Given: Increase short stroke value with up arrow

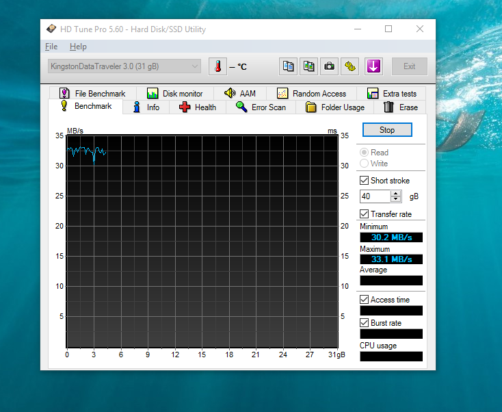Looking at the screenshot, I should pyautogui.click(x=396, y=194).
